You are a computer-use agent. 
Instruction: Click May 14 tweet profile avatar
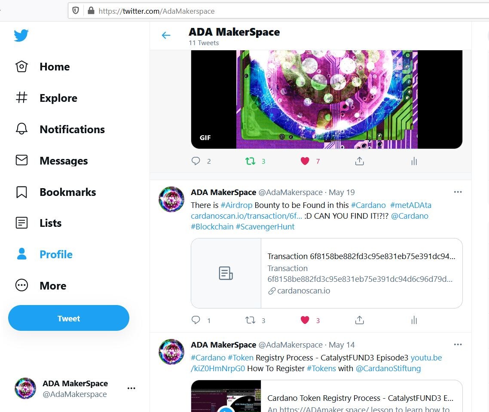(x=171, y=352)
